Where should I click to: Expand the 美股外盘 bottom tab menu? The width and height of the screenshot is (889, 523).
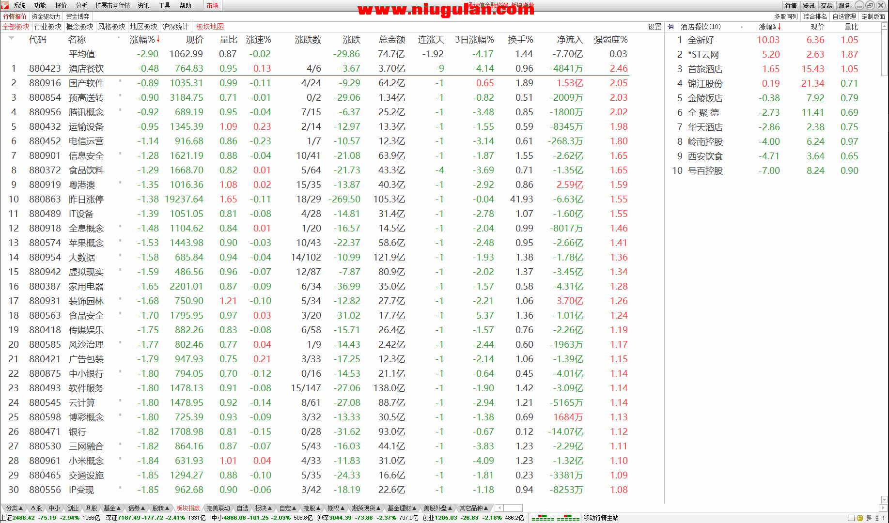pyautogui.click(x=437, y=508)
